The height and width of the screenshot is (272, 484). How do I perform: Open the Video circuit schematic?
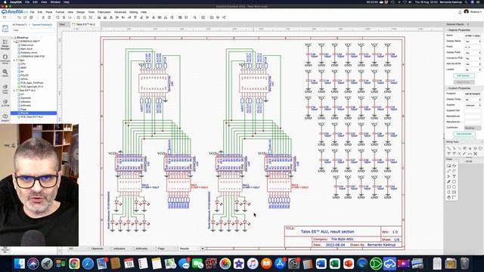click(x=26, y=45)
